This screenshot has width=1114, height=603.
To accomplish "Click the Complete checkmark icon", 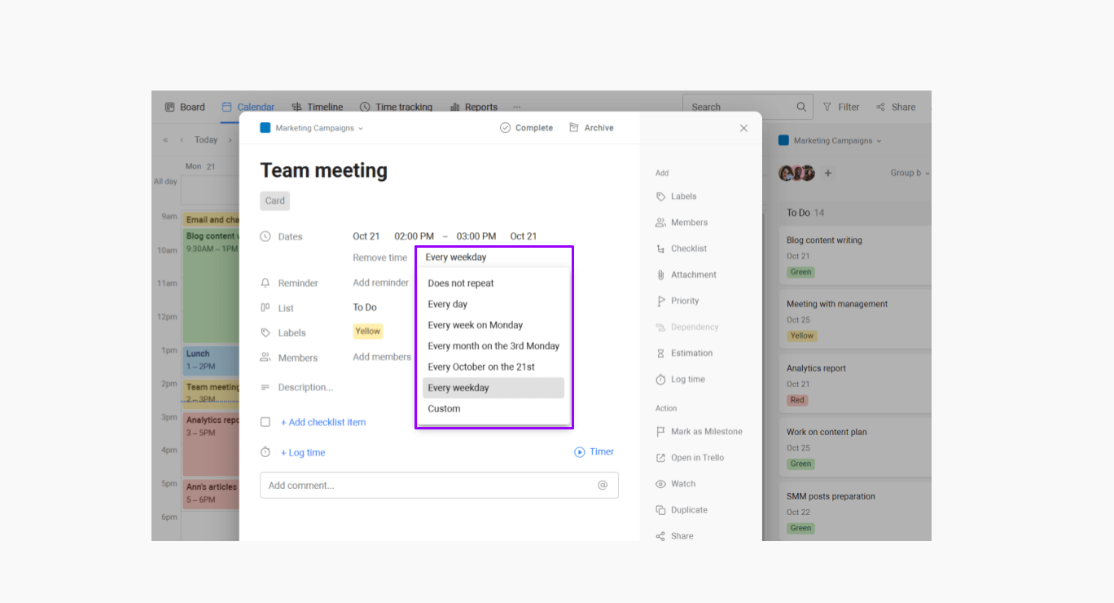I will (505, 128).
